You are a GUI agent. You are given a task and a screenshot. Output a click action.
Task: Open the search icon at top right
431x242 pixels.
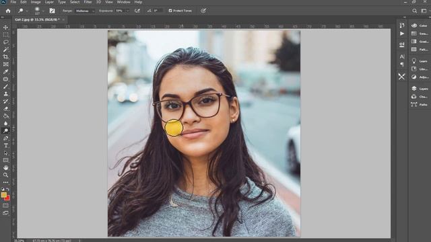415,11
